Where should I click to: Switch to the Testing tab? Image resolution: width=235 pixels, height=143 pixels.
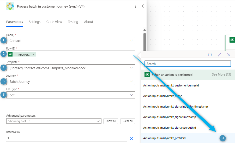[73, 22]
